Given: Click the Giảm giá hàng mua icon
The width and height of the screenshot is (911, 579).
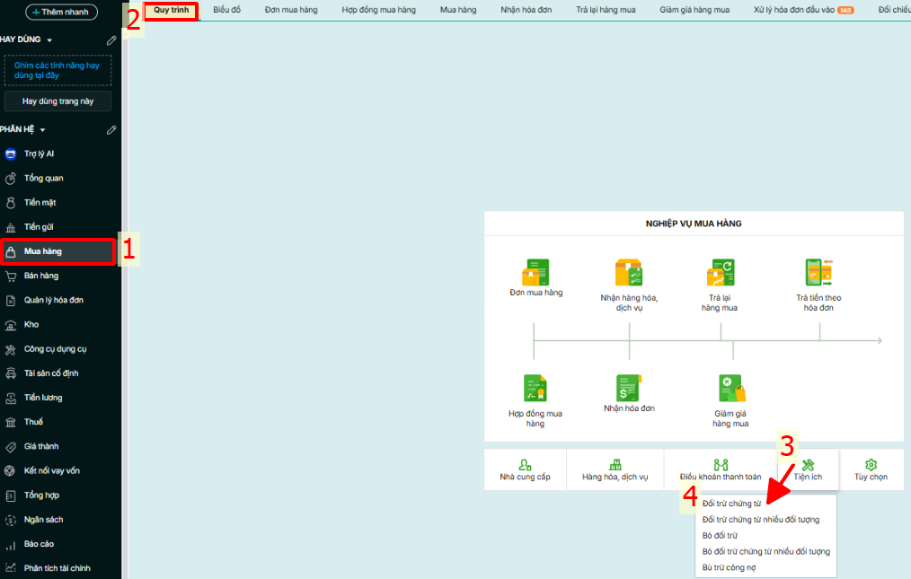Looking at the screenshot, I should 731,388.
